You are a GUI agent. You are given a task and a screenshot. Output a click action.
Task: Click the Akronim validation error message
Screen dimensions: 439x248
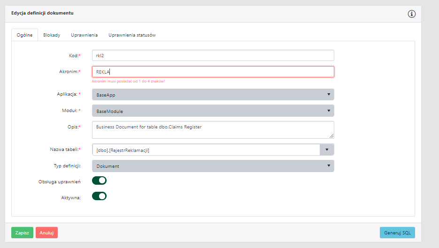(x=128, y=82)
